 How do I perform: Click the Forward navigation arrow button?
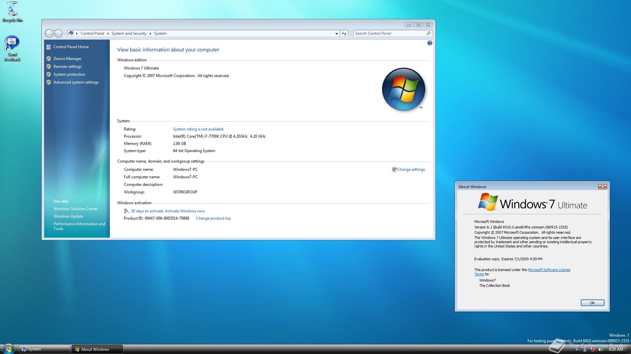[x=58, y=33]
